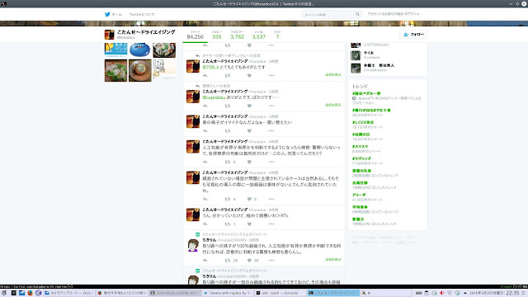Image resolution: width=528 pixels, height=297 pixels.
Task: Expand the system tray hidden icons arrow
Action: point(465,293)
